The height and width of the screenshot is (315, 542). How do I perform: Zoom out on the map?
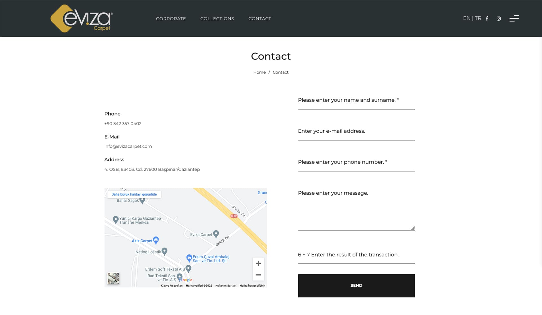tap(258, 275)
